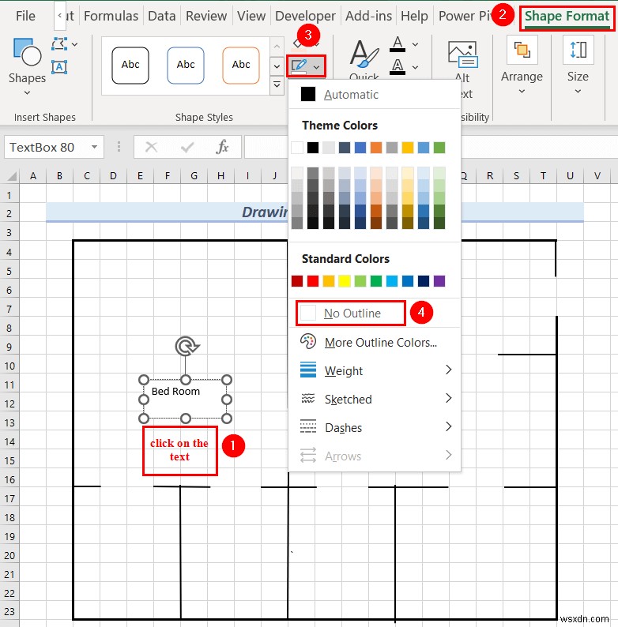This screenshot has width=618, height=627.
Task: Pick black theme color swatch
Action: tap(313, 148)
